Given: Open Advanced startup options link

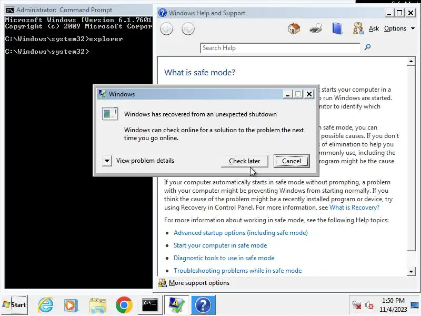Looking at the screenshot, I should (x=240, y=233).
